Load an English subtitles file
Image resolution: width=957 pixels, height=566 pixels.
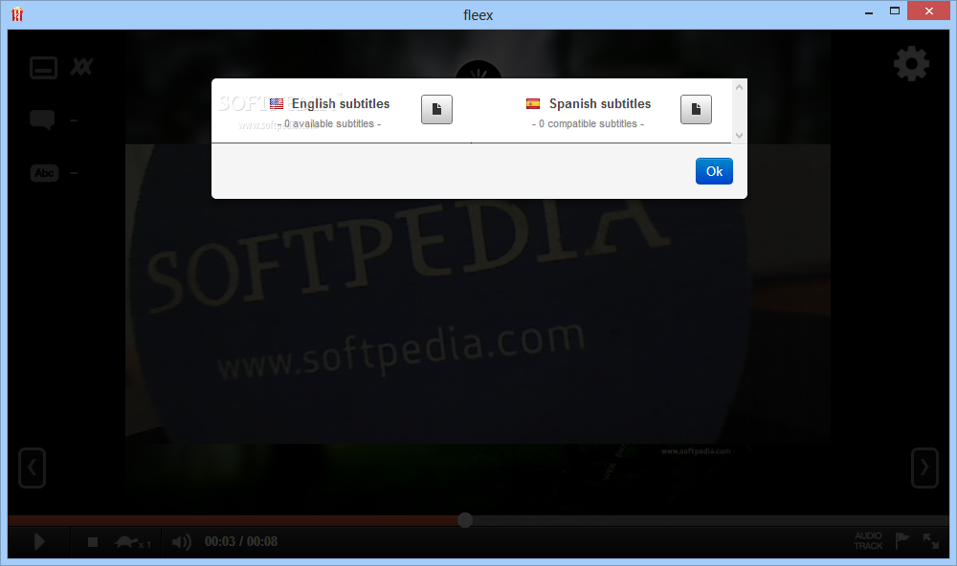[436, 110]
